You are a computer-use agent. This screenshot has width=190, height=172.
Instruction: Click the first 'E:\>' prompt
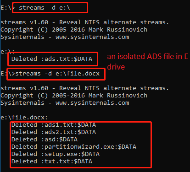point(8,8)
